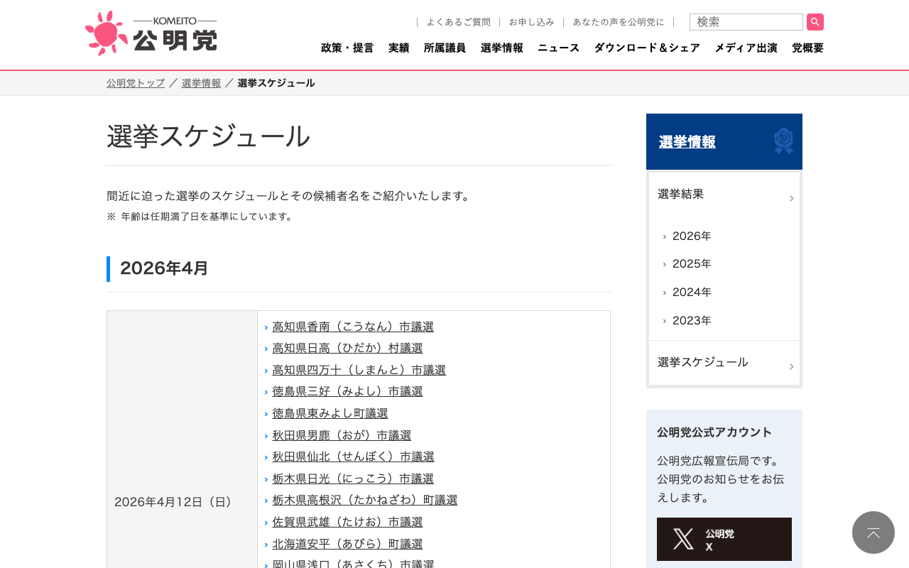Click the rose icon in 選挙情報 header
This screenshot has height=568, width=909.
pyautogui.click(x=783, y=141)
